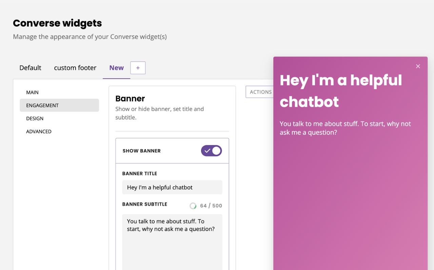Screen dimensions: 434x270
Task: Open the Actions dropdown
Action: (x=260, y=92)
